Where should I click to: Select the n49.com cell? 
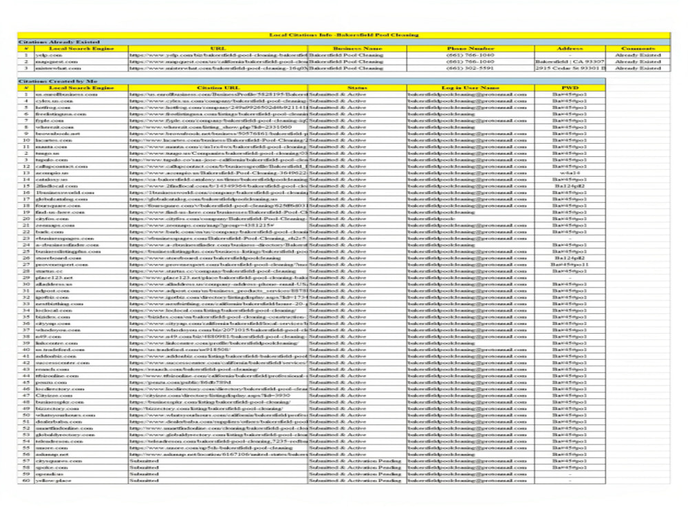tap(82, 336)
